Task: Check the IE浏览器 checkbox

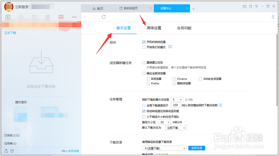Action: 148,79
